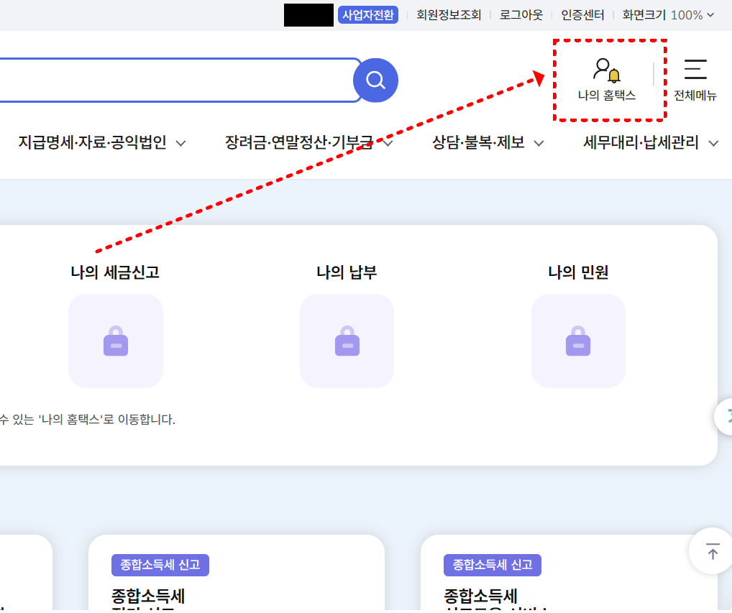Click the lock icon under 나의 민원
The image size is (732, 613).
(578, 341)
